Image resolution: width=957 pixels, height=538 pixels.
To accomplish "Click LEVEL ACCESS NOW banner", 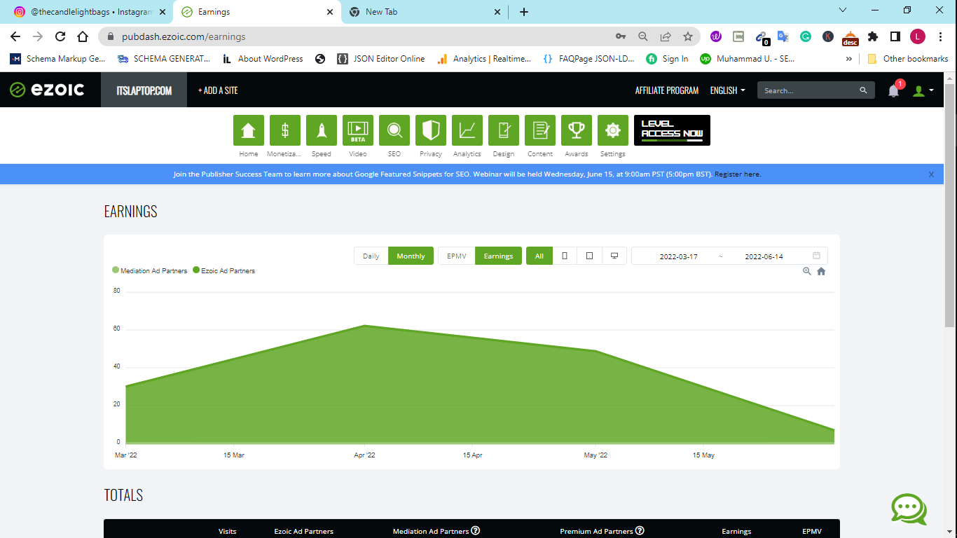I will (672, 130).
